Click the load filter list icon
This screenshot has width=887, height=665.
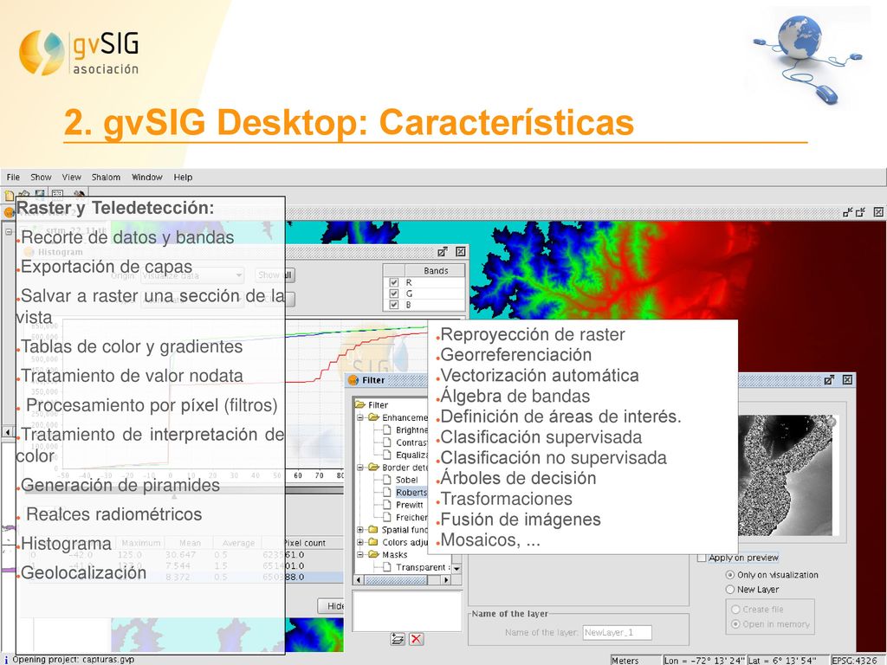398,639
